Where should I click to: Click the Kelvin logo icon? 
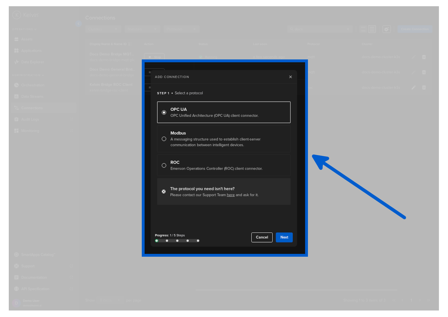(17, 15)
